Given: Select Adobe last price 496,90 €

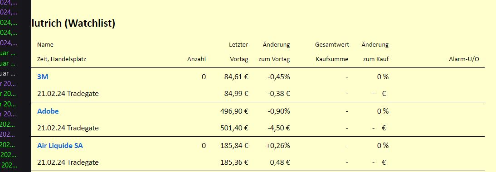Looking at the screenshot, I should point(234,111).
